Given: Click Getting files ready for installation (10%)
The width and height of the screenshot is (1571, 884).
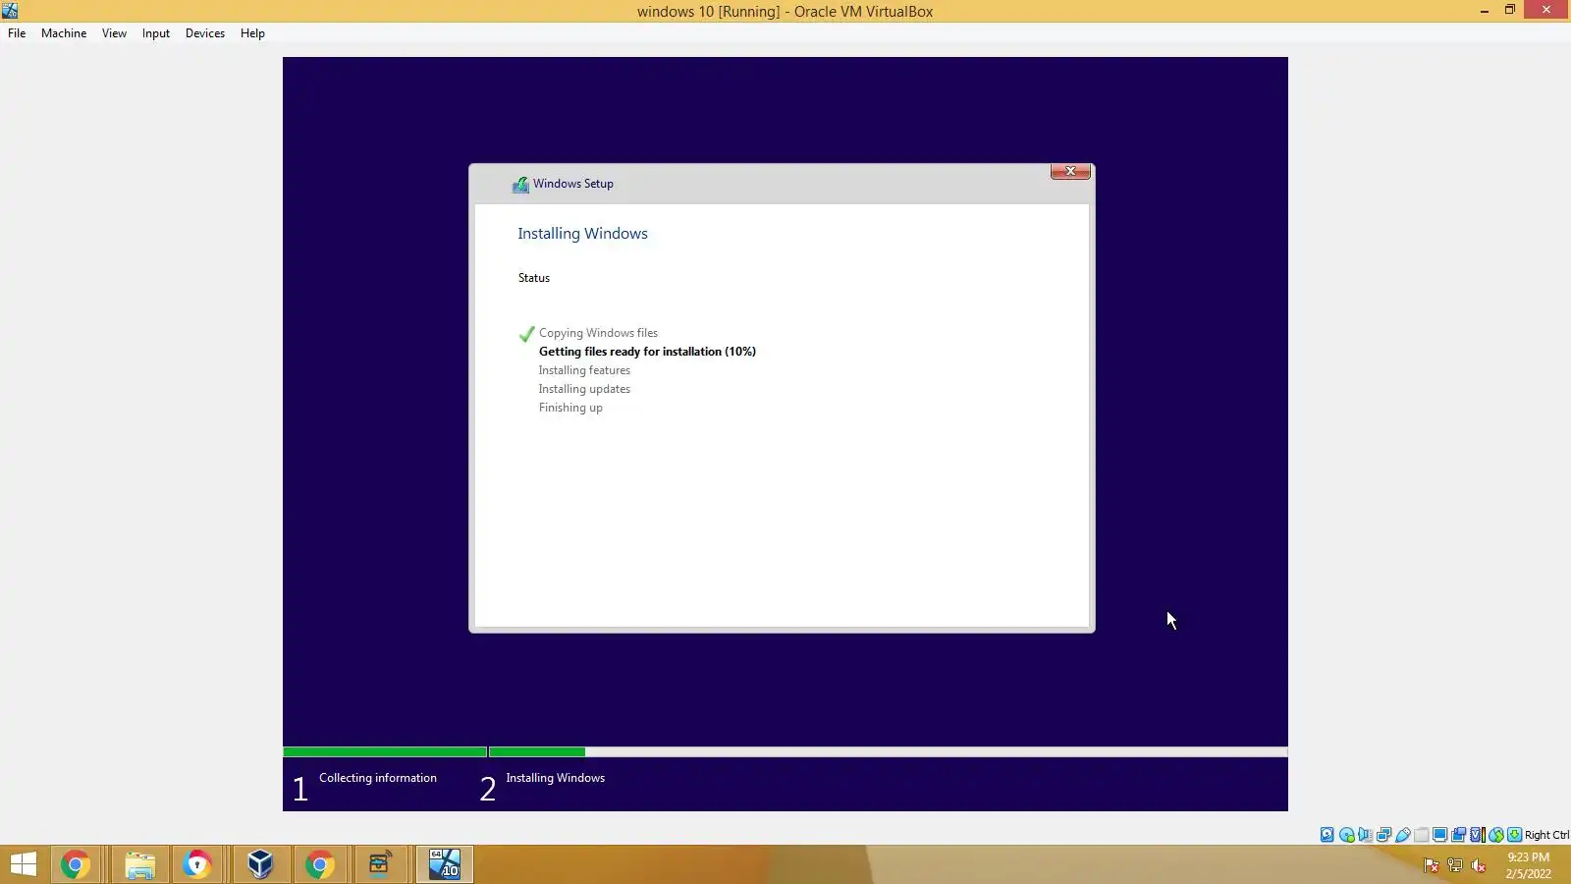Looking at the screenshot, I should click(647, 352).
